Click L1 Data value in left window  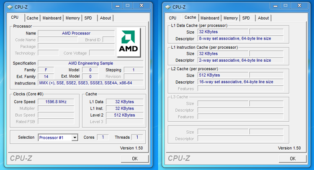(x=125, y=102)
